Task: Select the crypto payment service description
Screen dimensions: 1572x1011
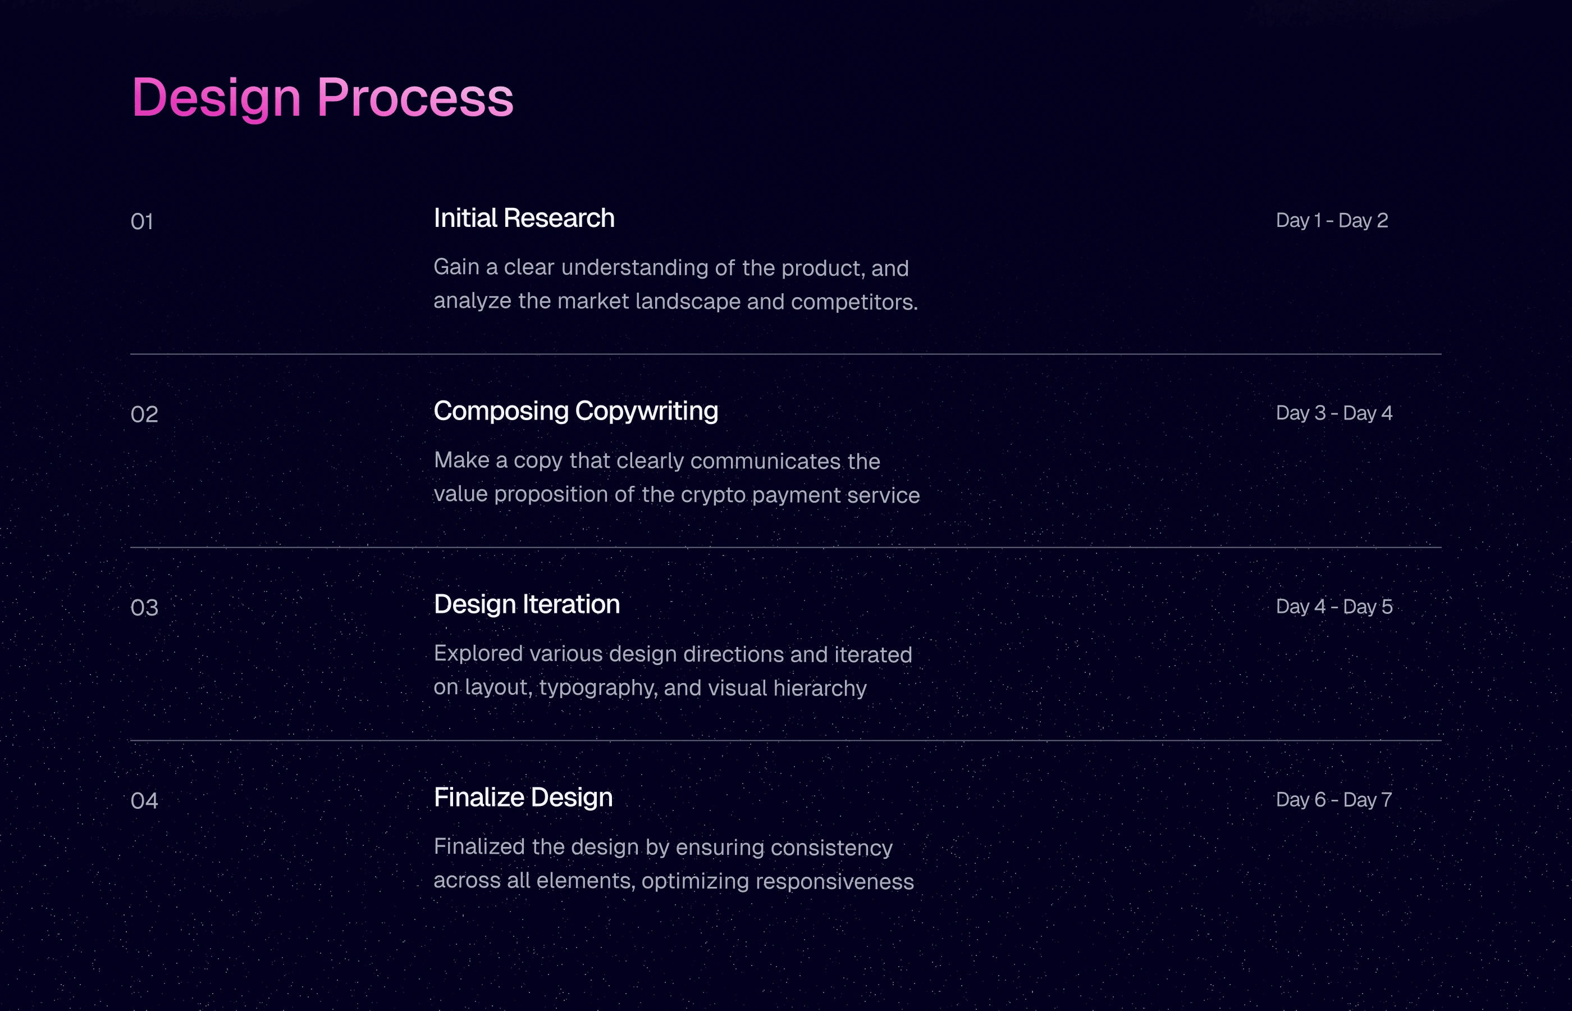Action: pyautogui.click(x=677, y=477)
